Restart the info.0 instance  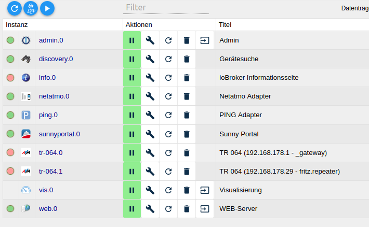coord(168,78)
